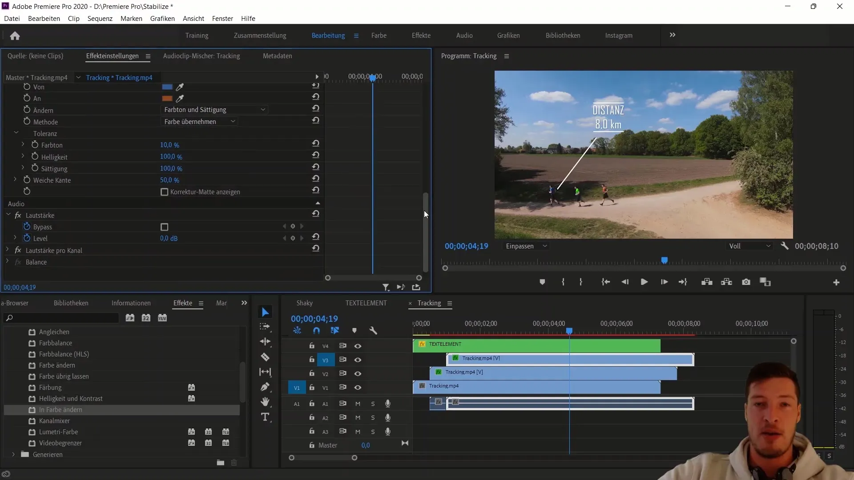Image resolution: width=854 pixels, height=480 pixels.
Task: Open the Ändern dropdown
Action: tap(214, 110)
